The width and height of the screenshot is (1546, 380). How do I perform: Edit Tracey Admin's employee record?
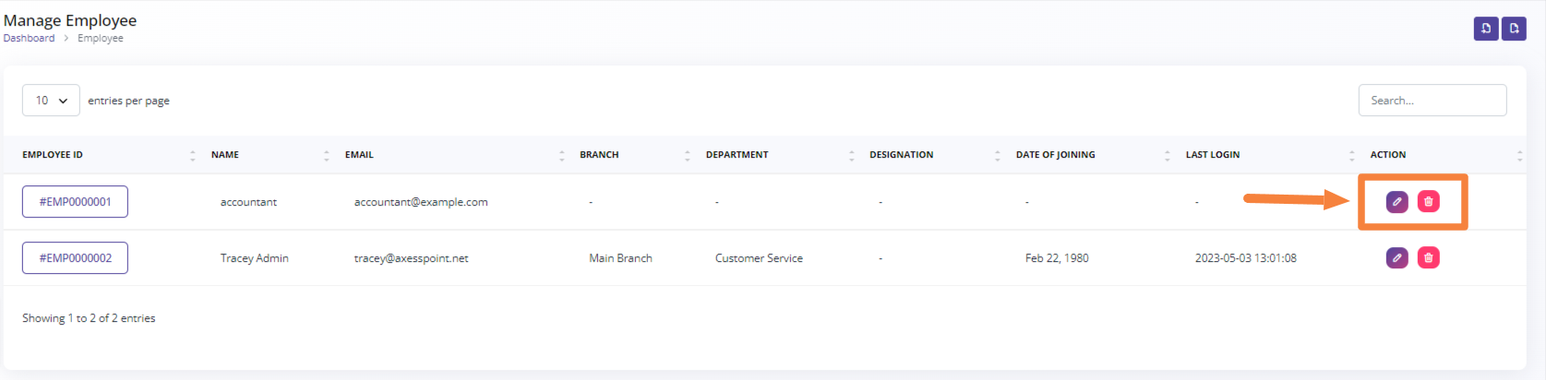coord(1396,258)
